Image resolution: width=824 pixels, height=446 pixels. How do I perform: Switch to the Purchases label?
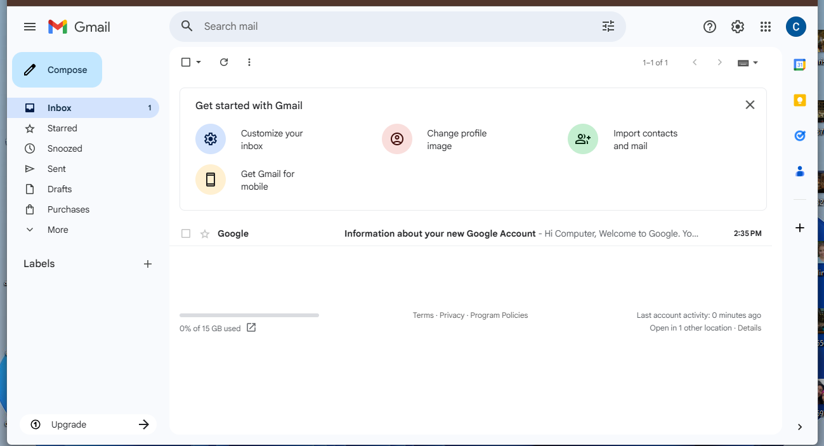(68, 209)
